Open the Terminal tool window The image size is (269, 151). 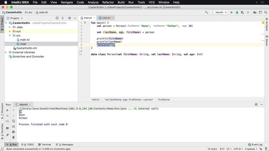coord(45,144)
